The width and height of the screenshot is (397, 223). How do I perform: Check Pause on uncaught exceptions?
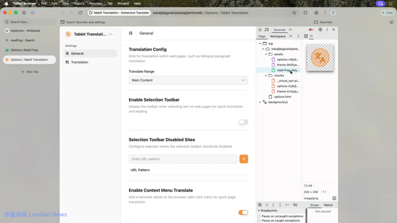[259, 216]
